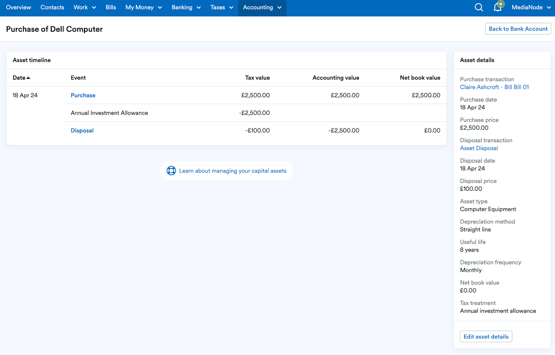The width and height of the screenshot is (555, 355).
Task: Click the Purchase of Dell Computer heading
Action: 54,29
